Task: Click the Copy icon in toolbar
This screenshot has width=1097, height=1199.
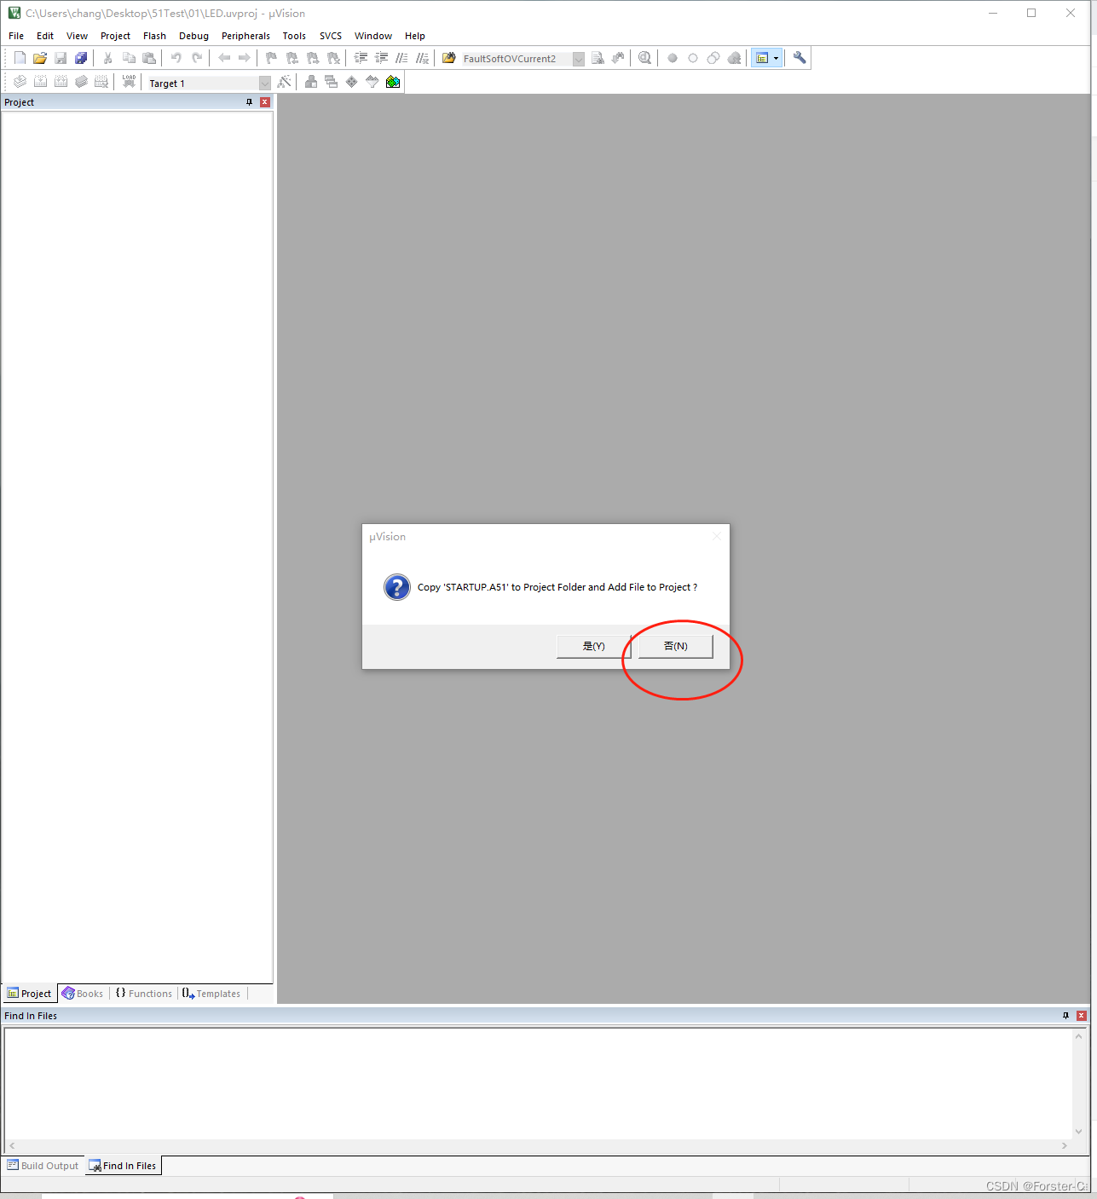Action: tap(129, 58)
